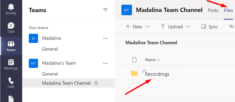235x102 pixels.
Task: Switch to the Posts tab
Action: (213, 10)
